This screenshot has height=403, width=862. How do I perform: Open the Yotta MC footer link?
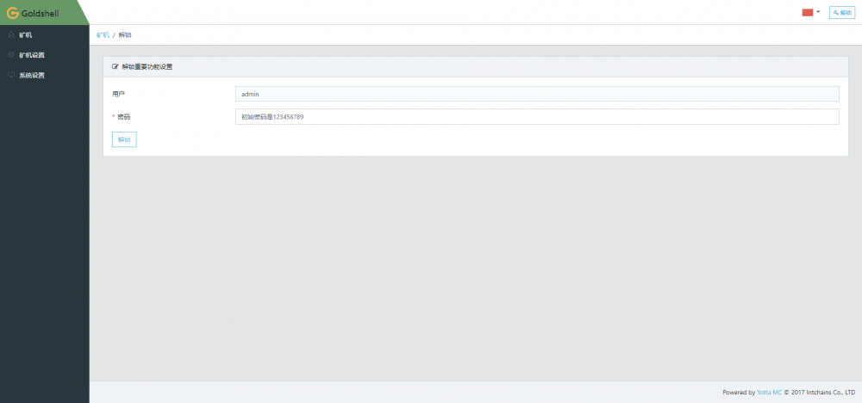(x=769, y=393)
